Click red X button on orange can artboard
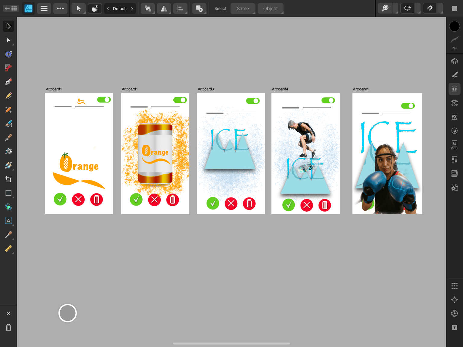Screen dimensions: 463x347 tap(154, 200)
